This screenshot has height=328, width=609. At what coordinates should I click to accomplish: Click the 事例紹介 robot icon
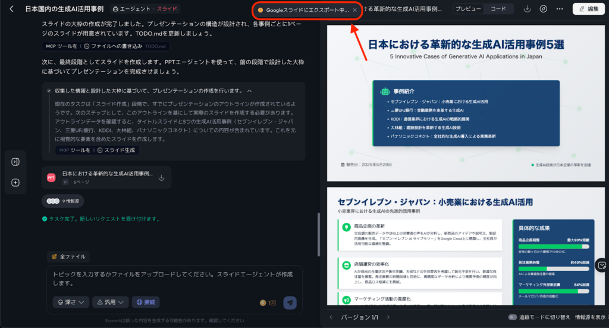pyautogui.click(x=385, y=92)
